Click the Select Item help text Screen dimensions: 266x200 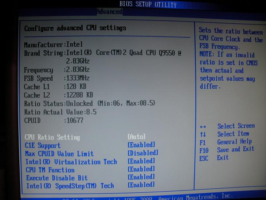(x=233, y=134)
